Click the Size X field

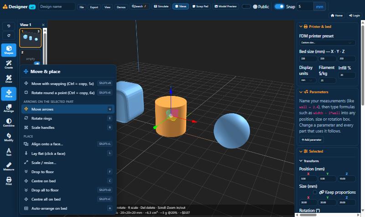point(308,202)
